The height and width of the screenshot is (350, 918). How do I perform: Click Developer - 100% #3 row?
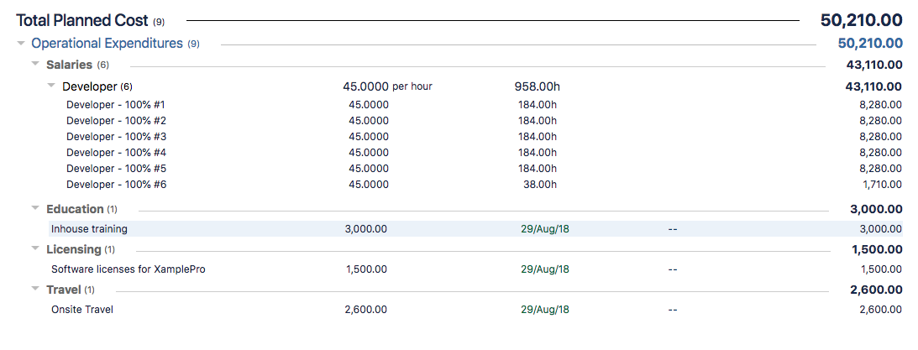[116, 137]
